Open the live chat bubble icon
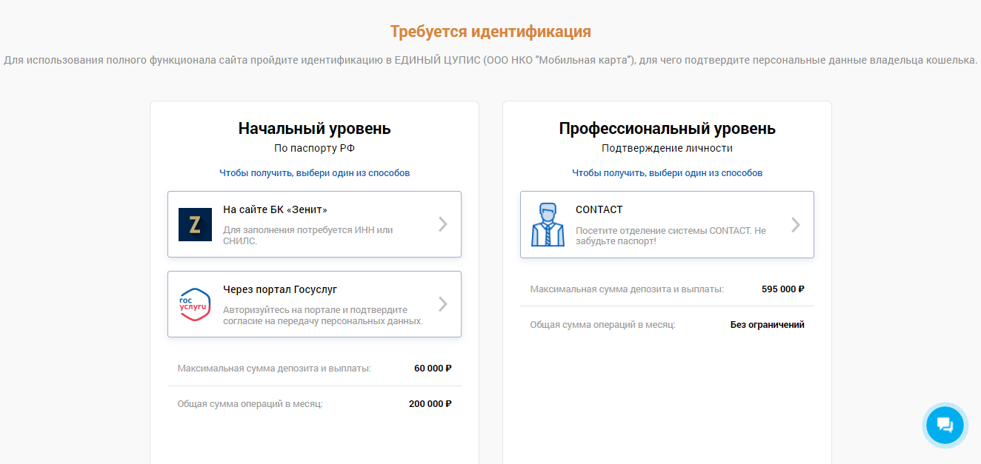981x464 pixels. [945, 425]
